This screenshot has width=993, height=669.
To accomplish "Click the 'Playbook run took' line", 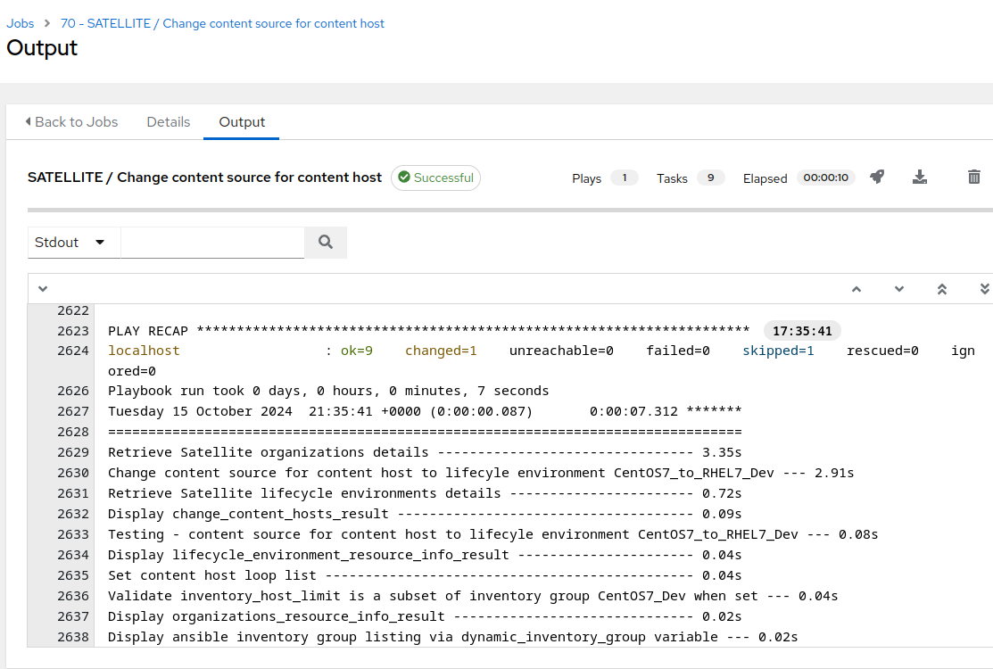I will (328, 392).
